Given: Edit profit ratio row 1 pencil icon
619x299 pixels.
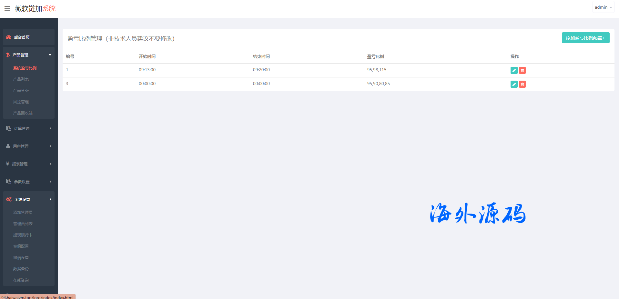Looking at the screenshot, I should (x=514, y=70).
